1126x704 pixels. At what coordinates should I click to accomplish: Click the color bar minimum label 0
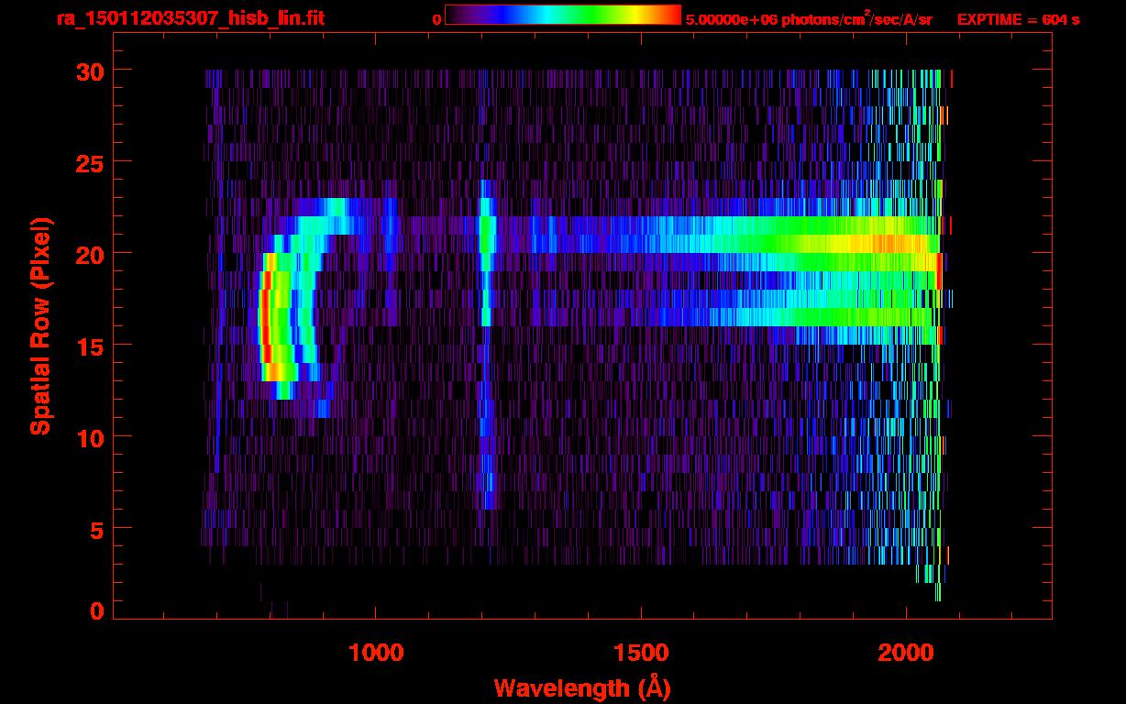coord(436,19)
